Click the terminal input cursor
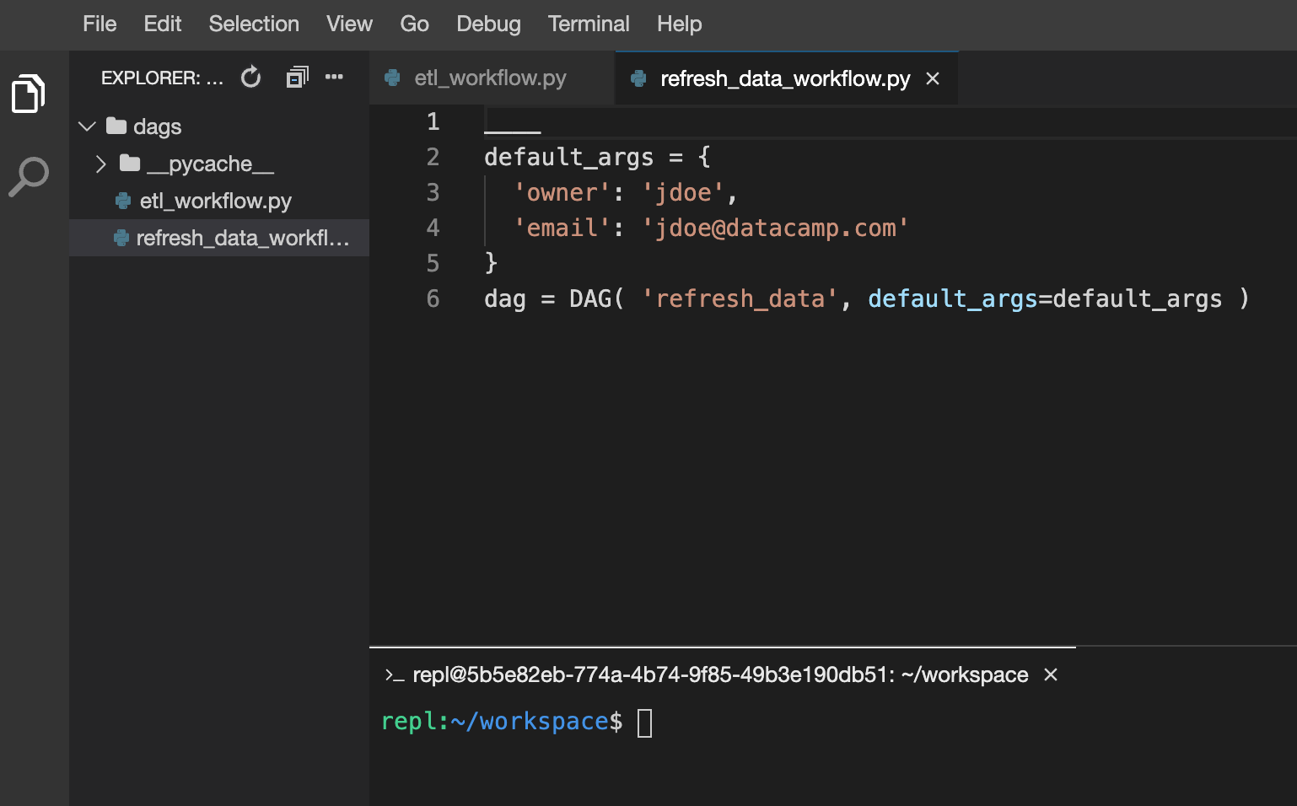 [x=644, y=723]
